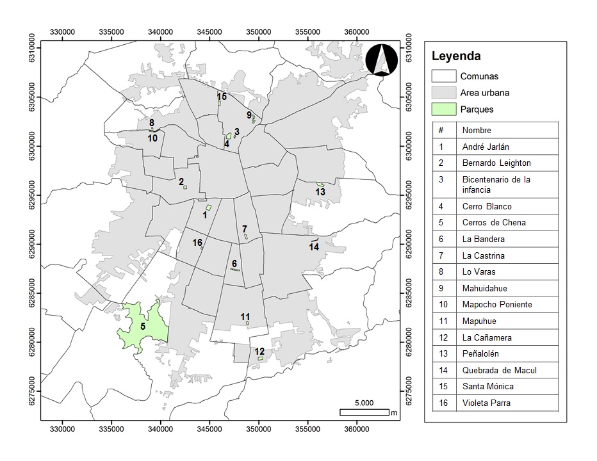Click park marker number 2 on map
Screen dimensions: 597x461
click(185, 187)
